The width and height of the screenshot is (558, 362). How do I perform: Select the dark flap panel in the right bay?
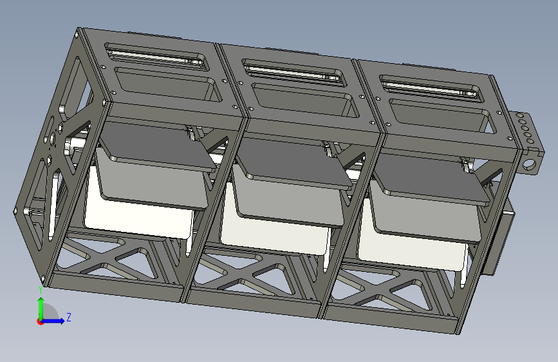[431, 179]
